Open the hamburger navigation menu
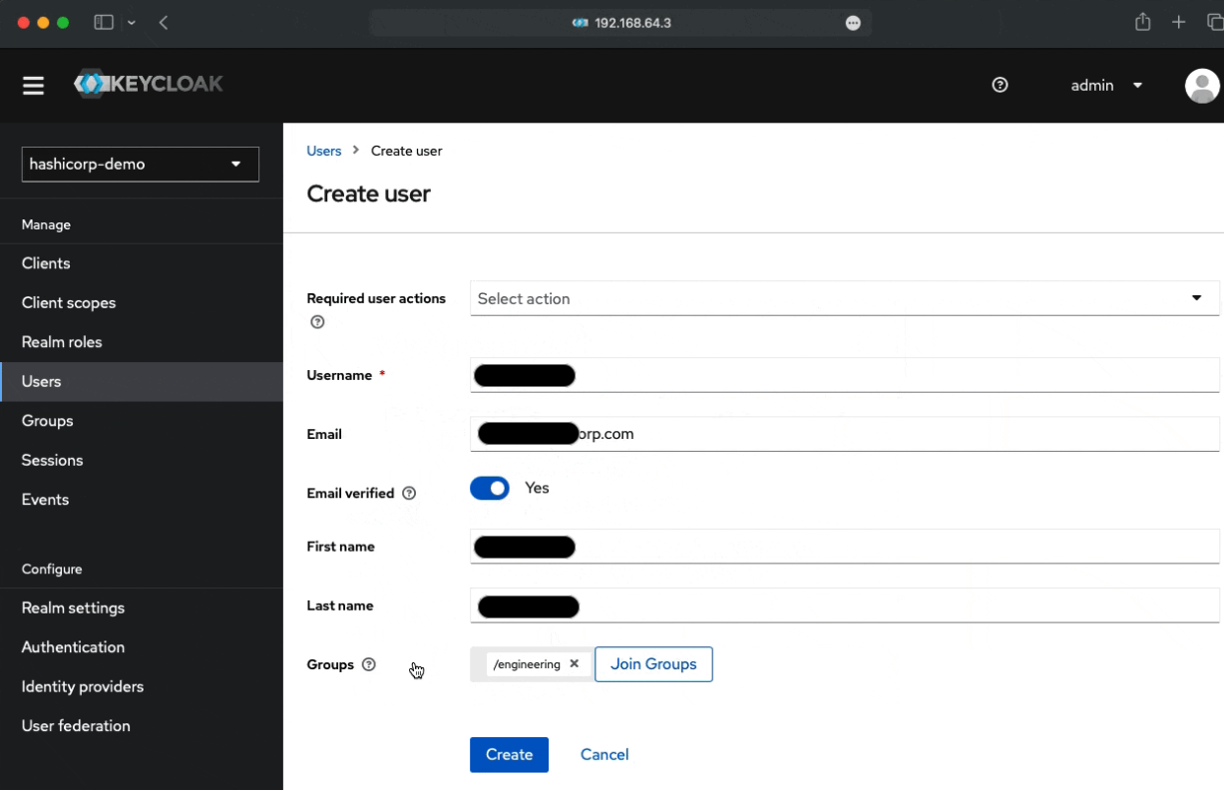This screenshot has width=1224, height=790. (x=34, y=86)
